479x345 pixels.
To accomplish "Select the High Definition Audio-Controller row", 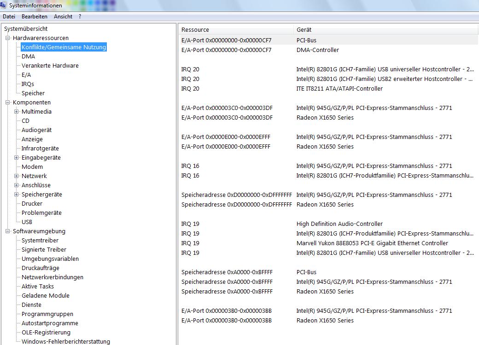I will [328, 224].
